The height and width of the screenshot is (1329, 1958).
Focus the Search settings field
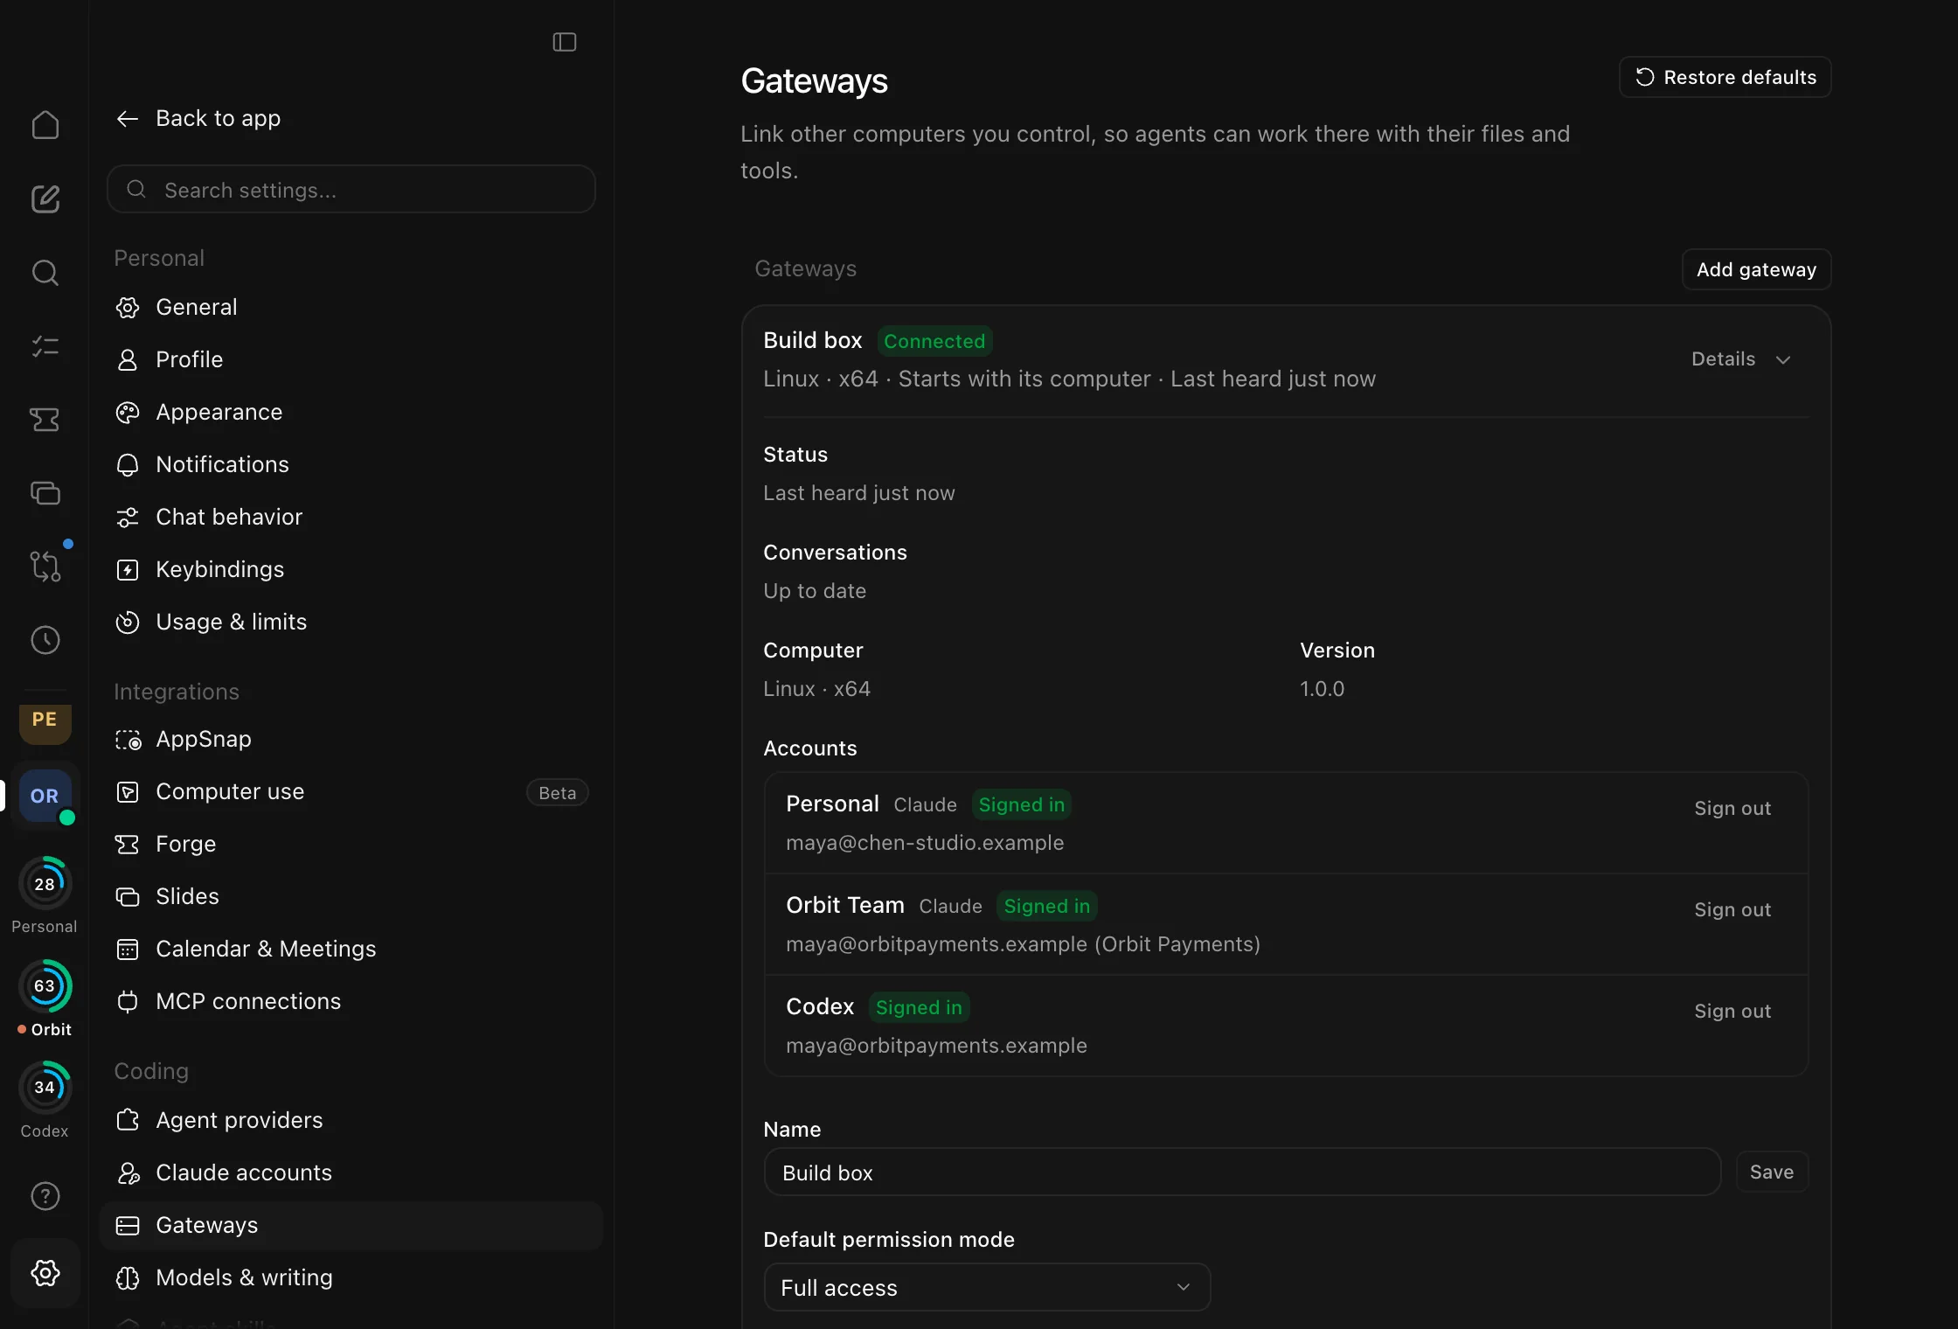[351, 190]
